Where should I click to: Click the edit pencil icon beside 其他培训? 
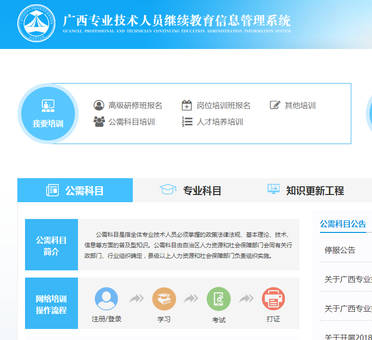pyautogui.click(x=275, y=105)
